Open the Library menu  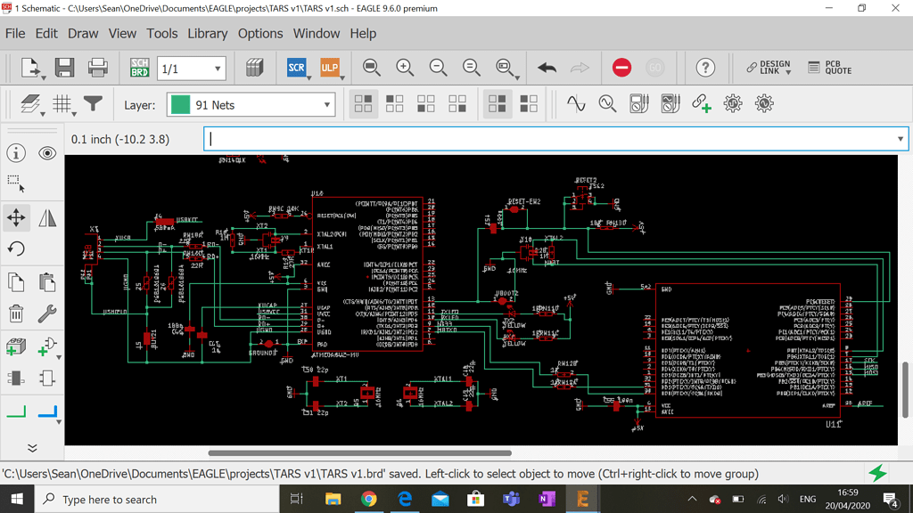pyautogui.click(x=207, y=33)
